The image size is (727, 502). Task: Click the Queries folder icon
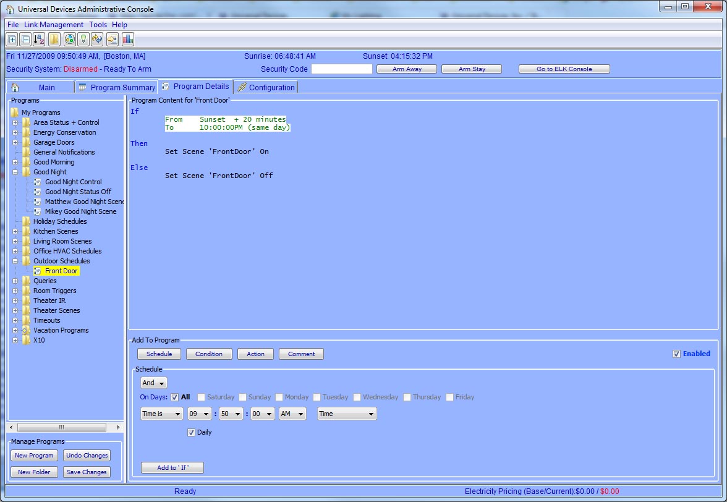click(27, 281)
